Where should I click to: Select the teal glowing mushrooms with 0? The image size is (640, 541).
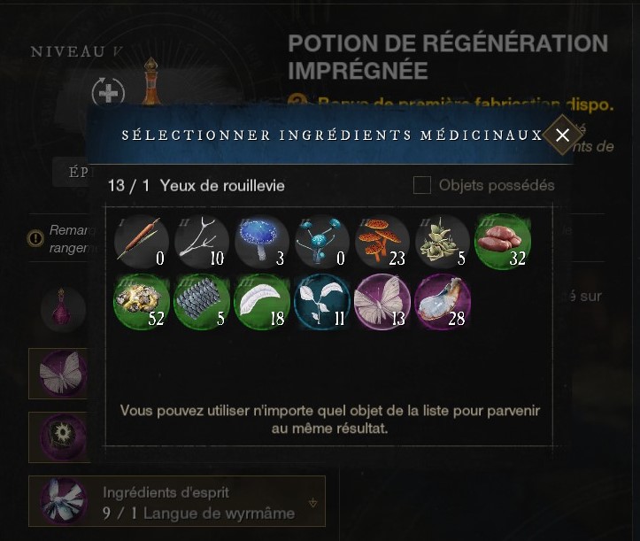322,242
